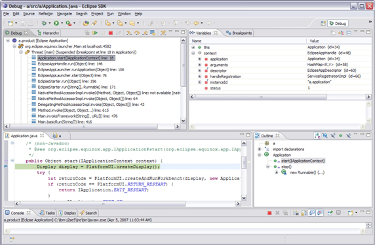This screenshot has height=245, width=375.
Task: Click the Debug view vertical scrollbar thumb
Action: (183, 65)
